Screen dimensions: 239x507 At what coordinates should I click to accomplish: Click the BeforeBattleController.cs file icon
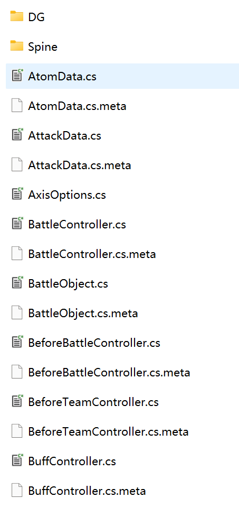coord(17,343)
